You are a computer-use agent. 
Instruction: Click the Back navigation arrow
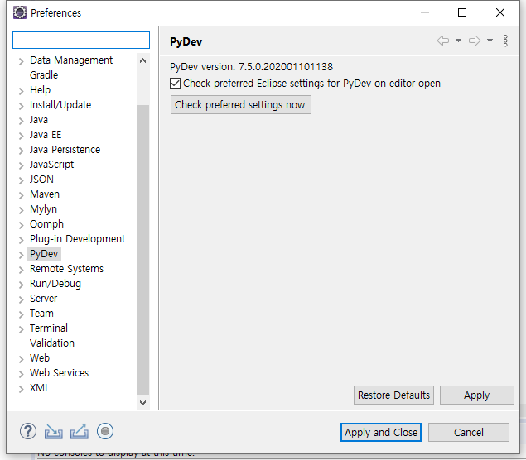click(443, 41)
